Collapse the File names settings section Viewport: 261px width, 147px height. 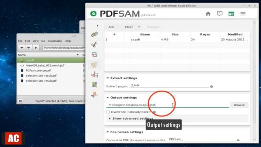coord(108,132)
